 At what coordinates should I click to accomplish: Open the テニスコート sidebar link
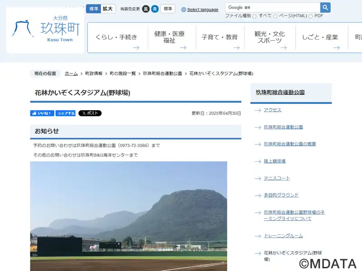coord(277,178)
